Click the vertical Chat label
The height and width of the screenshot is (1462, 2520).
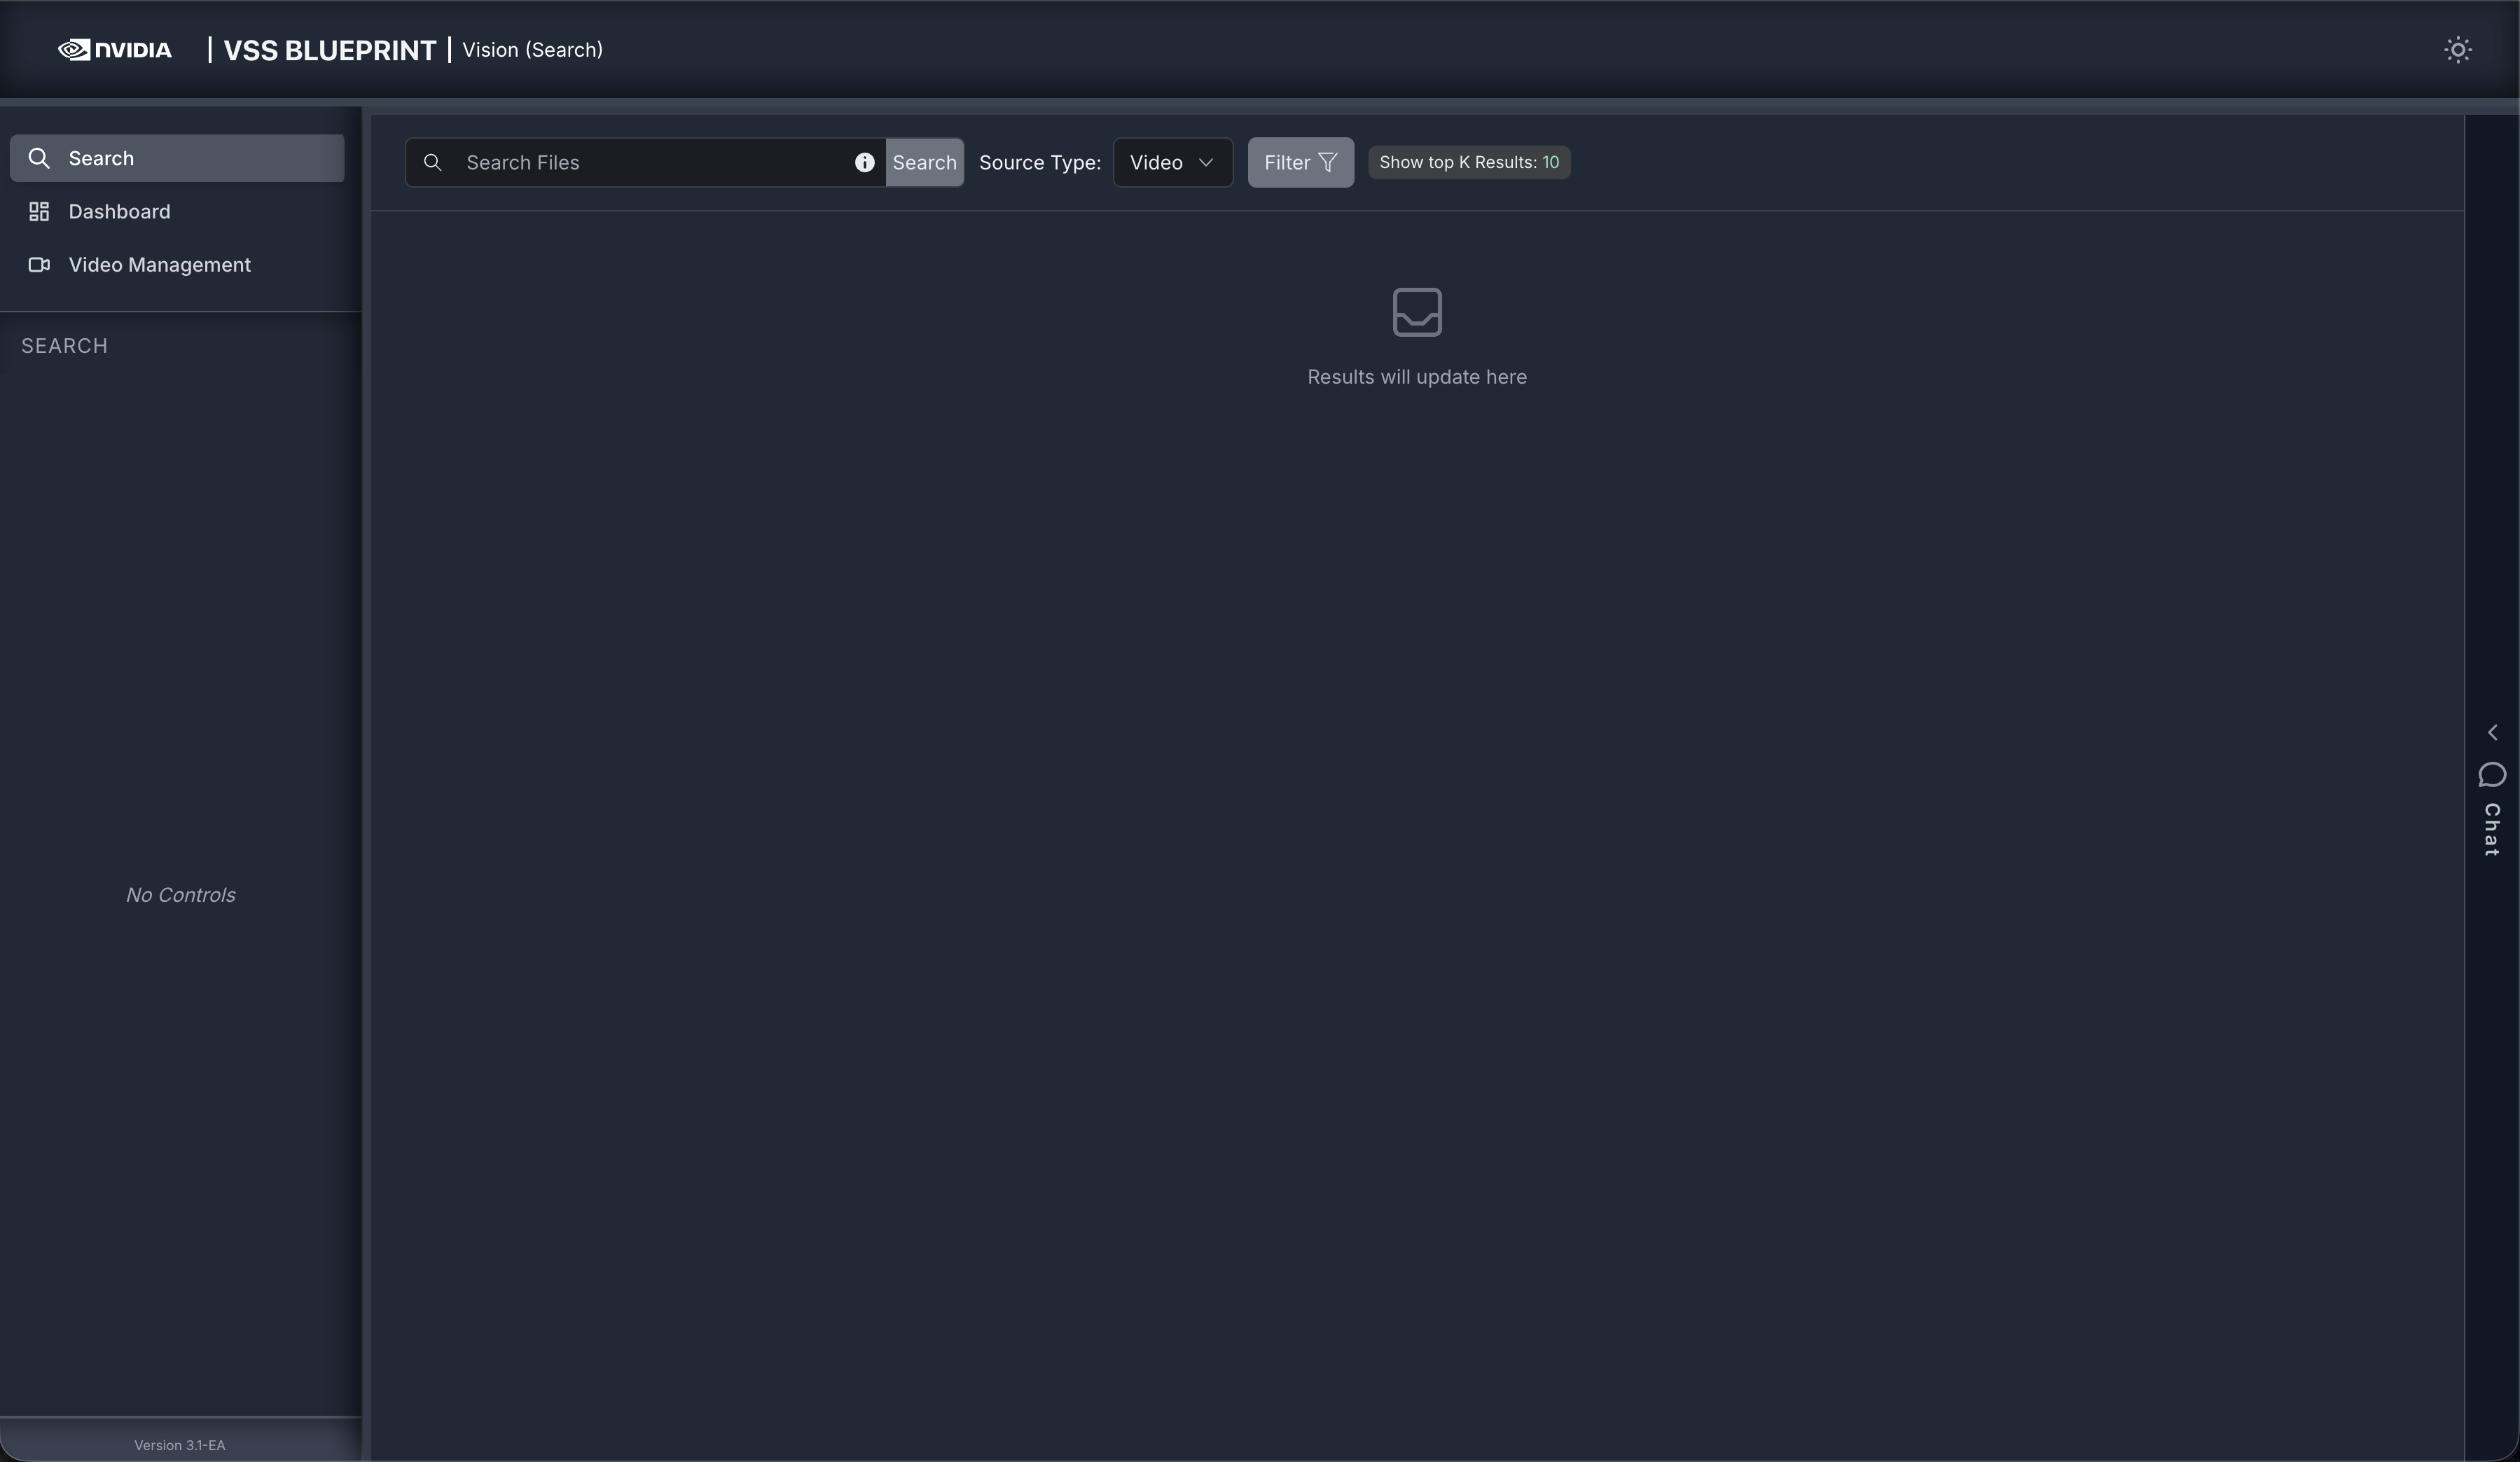[2492, 829]
